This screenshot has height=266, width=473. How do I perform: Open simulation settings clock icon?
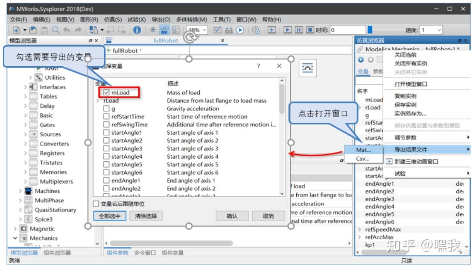click(256, 30)
